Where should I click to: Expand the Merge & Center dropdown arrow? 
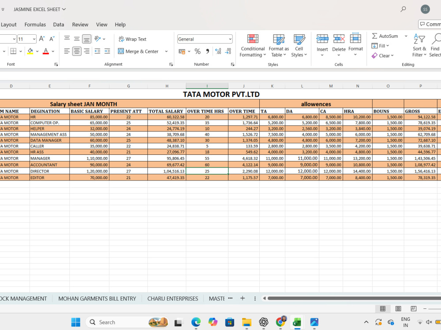click(x=166, y=51)
